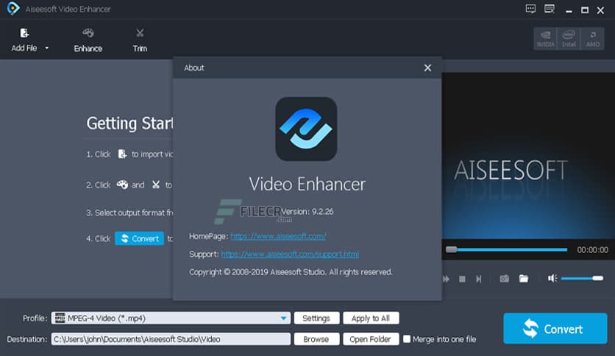Minimize the Aiseesoft Video Enhancer window

569,10
